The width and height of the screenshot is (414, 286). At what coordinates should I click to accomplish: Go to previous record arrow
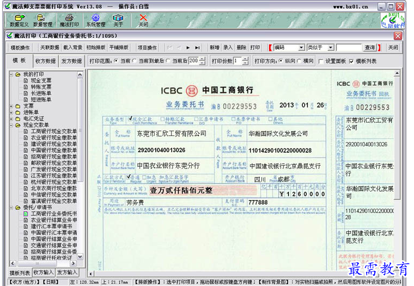click(x=179, y=47)
